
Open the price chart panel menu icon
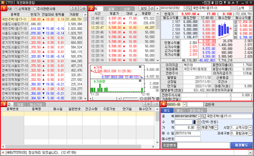(x=140, y=66)
